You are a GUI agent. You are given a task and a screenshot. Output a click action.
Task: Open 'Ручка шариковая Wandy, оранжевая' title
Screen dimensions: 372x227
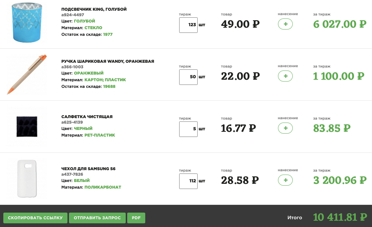(x=108, y=61)
